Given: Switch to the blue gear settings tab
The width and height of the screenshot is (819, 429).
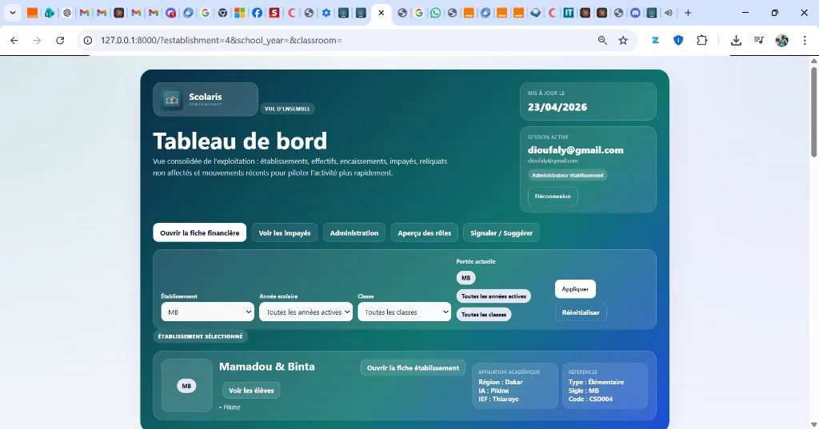Looking at the screenshot, I should click(326, 13).
